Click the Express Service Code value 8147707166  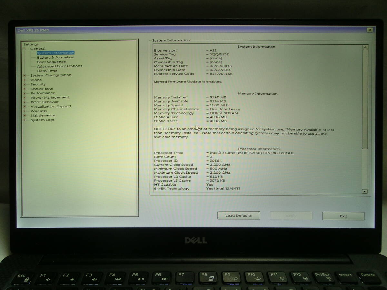[x=221, y=74]
